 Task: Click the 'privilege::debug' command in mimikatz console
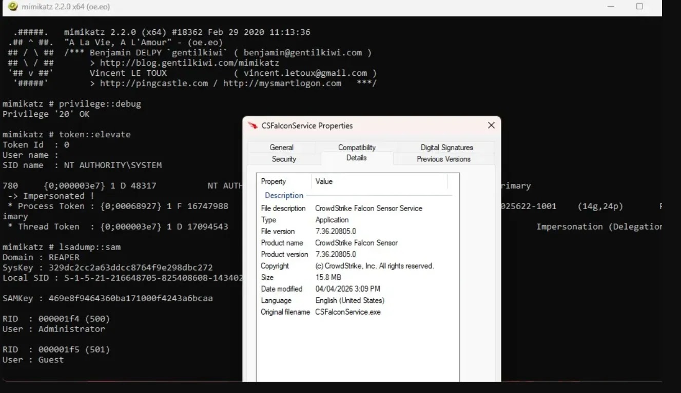tap(100, 104)
